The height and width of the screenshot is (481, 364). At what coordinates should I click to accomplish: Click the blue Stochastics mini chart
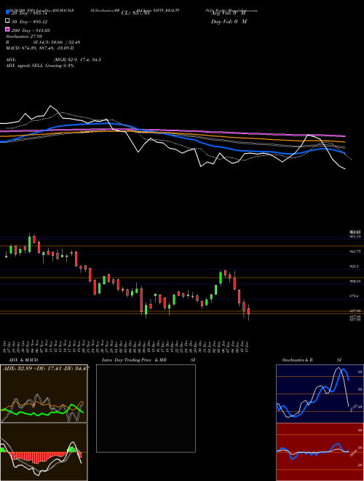pos(320,394)
